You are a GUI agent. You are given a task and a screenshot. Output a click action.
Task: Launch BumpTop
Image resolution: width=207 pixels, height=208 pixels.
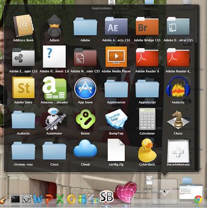(x=116, y=120)
